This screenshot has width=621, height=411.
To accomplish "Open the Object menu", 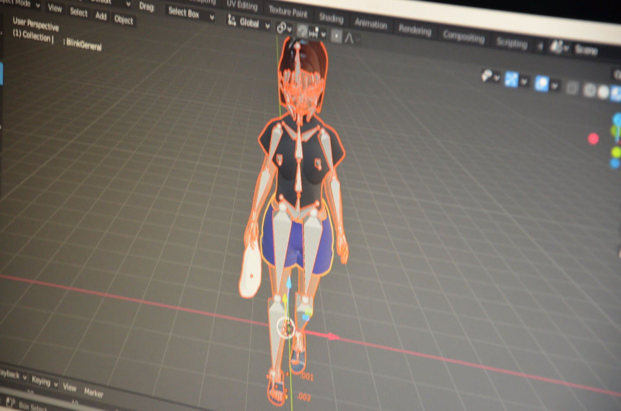I will 123,19.
